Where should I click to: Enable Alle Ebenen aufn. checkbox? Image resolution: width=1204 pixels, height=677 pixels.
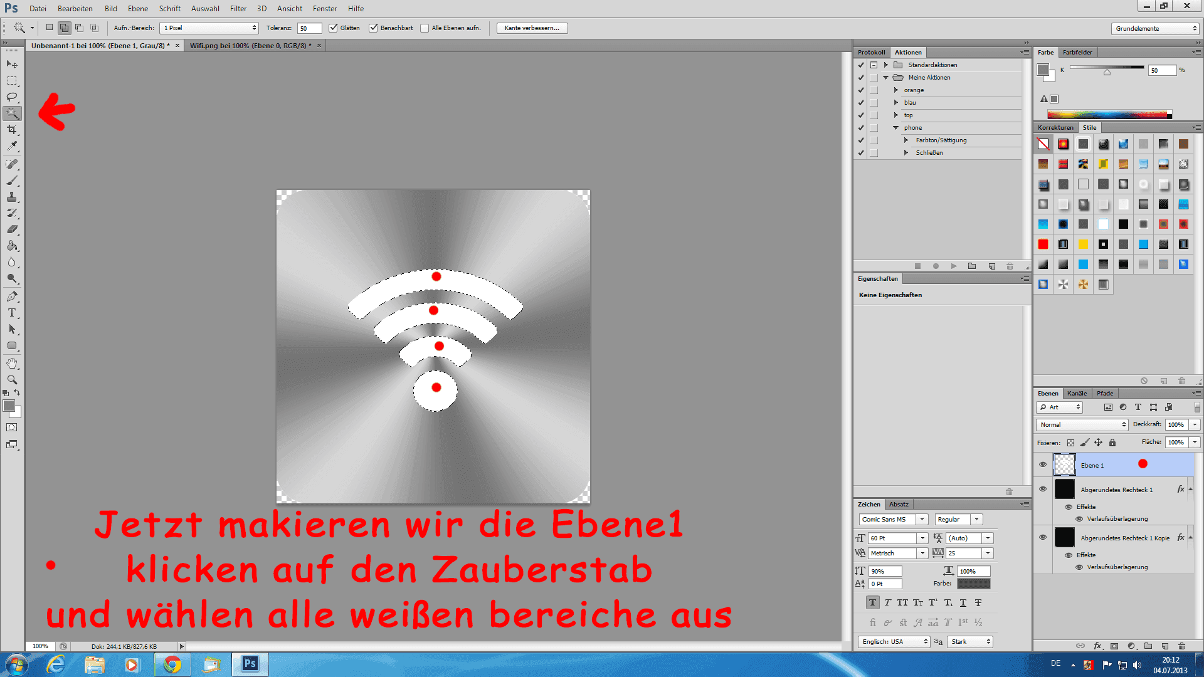pyautogui.click(x=425, y=28)
